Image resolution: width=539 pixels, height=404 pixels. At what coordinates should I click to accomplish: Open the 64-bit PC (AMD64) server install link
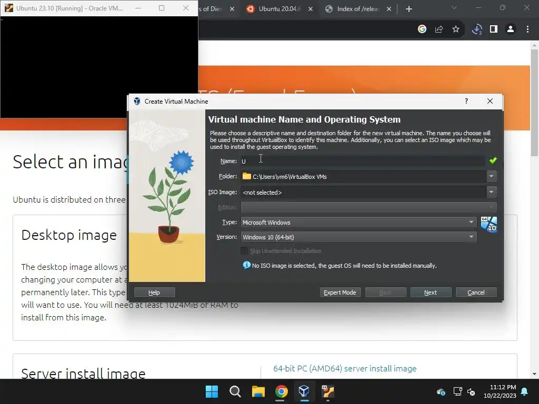(345, 369)
